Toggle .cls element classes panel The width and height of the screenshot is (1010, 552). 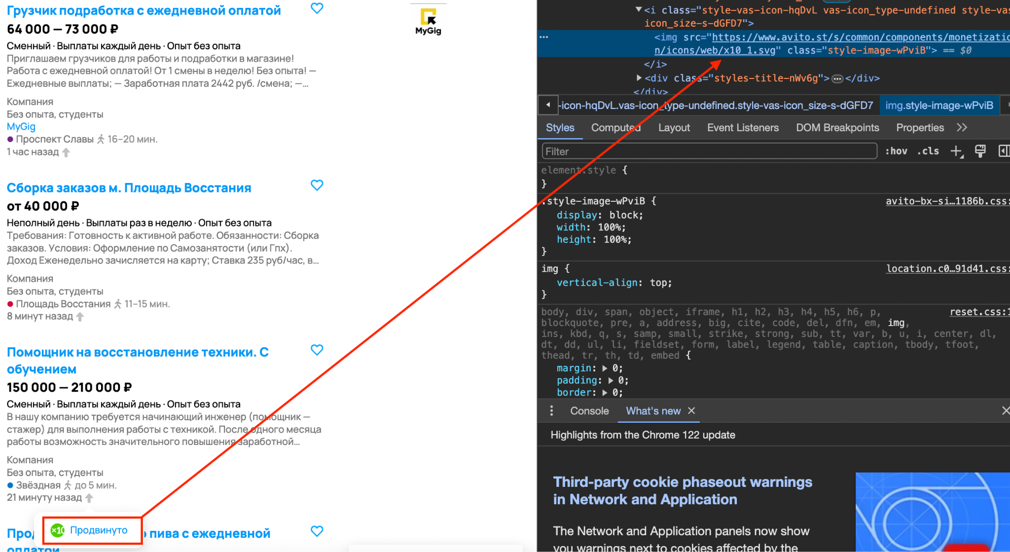(x=928, y=151)
